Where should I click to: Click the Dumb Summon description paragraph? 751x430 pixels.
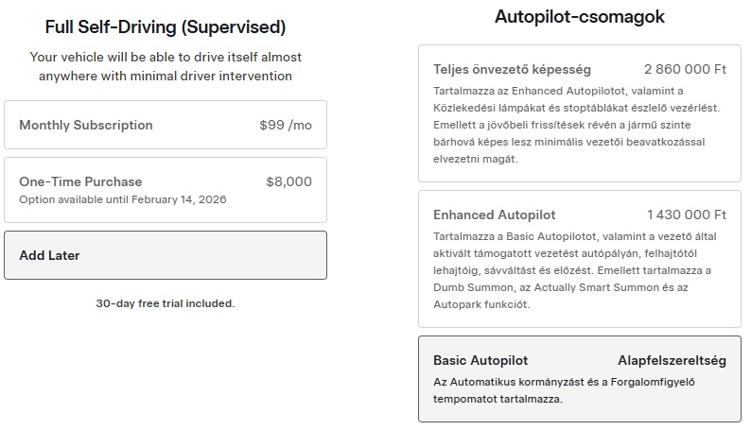click(x=572, y=270)
